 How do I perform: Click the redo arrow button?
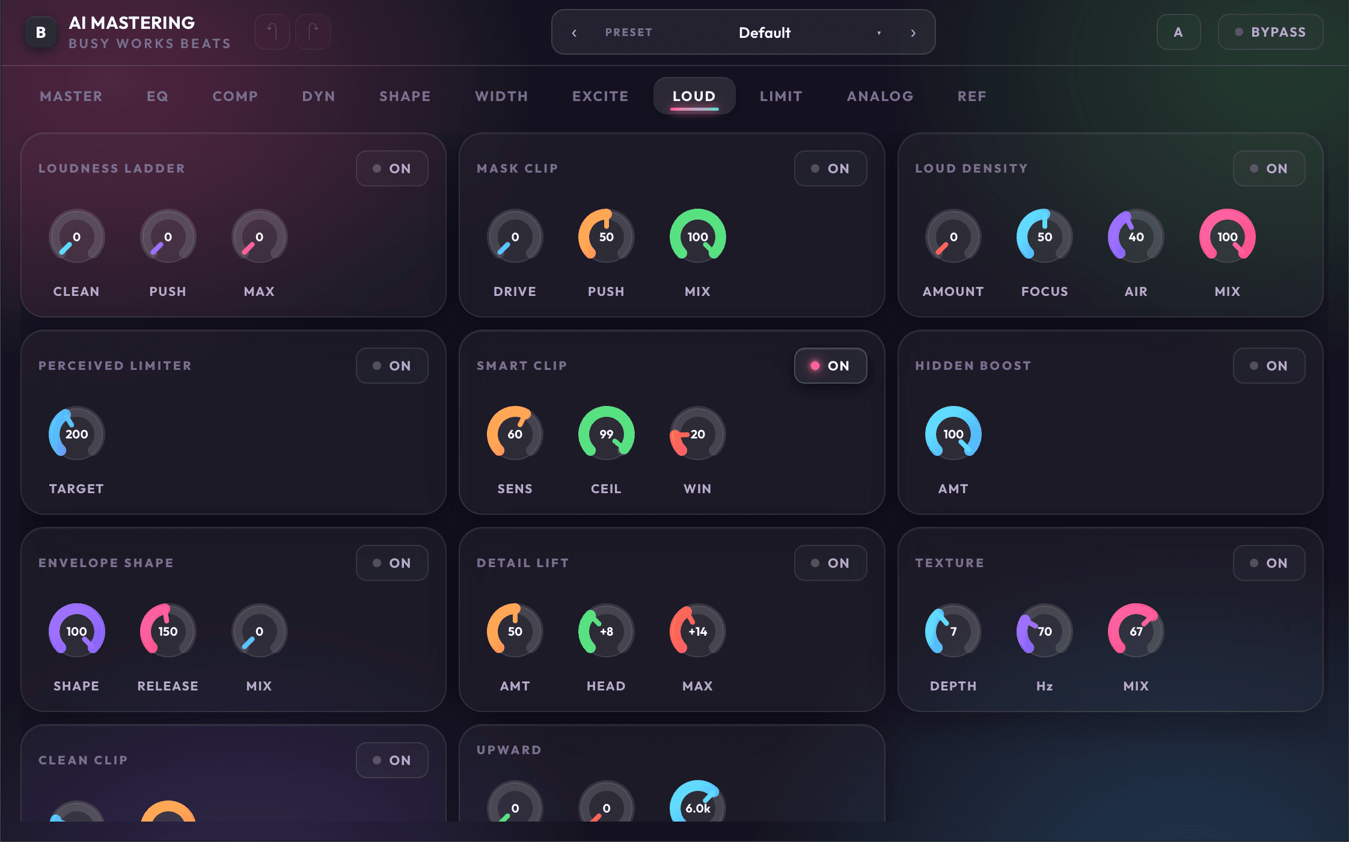click(x=313, y=32)
